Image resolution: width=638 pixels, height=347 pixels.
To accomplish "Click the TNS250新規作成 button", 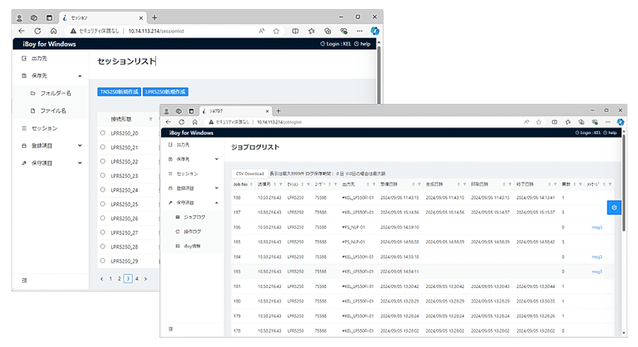I will click(x=118, y=91).
